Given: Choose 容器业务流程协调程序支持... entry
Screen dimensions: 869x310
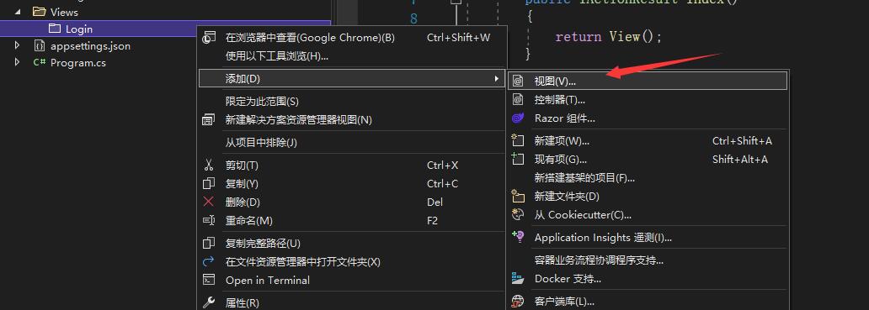Looking at the screenshot, I should tap(648, 260).
